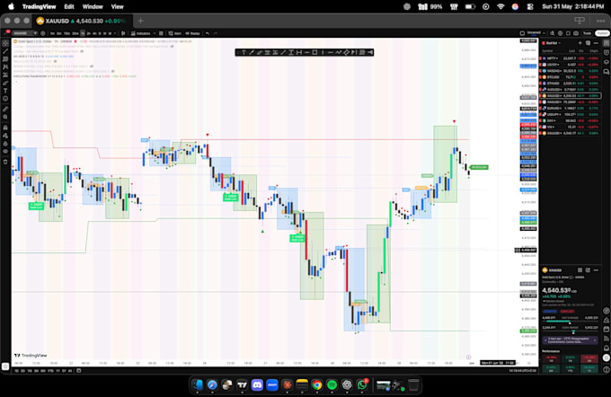
Task: Open a new tab with plus button
Action: 140,21
